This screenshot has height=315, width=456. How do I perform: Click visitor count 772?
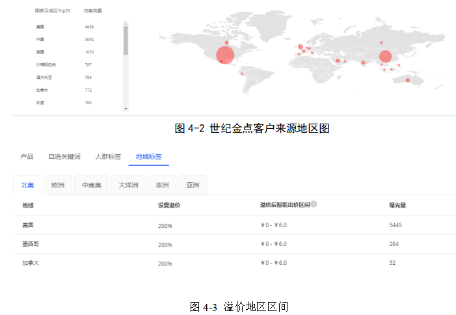pyautogui.click(x=88, y=90)
